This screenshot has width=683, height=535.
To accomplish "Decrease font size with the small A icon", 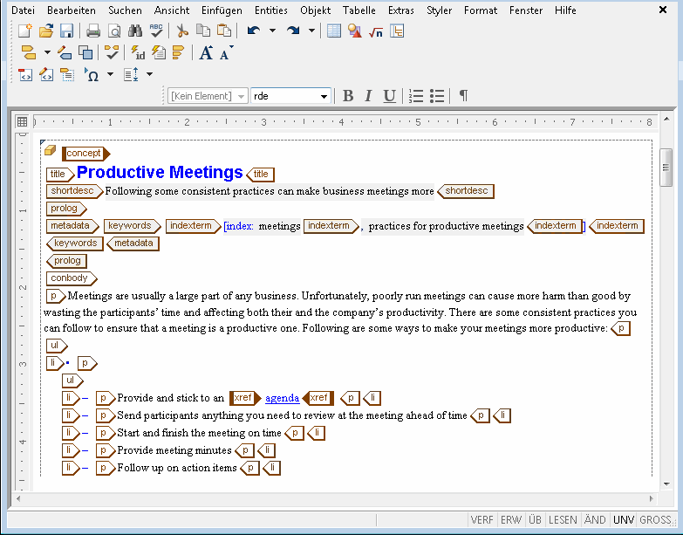I will [226, 53].
